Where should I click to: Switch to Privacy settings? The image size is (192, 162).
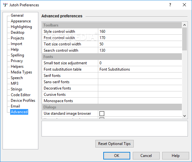coord(17,61)
